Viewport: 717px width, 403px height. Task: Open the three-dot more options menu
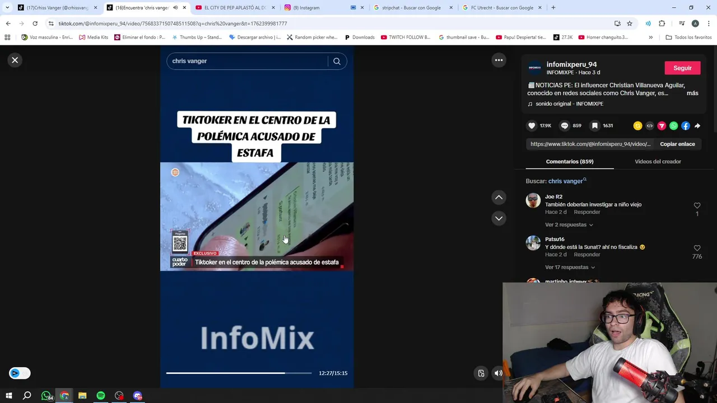[x=499, y=60]
